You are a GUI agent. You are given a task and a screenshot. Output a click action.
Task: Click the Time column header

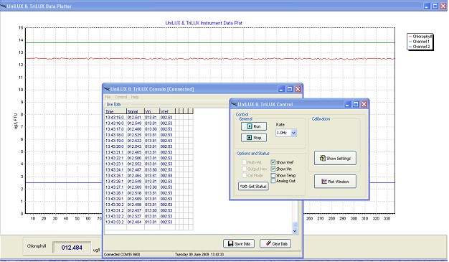click(115, 111)
